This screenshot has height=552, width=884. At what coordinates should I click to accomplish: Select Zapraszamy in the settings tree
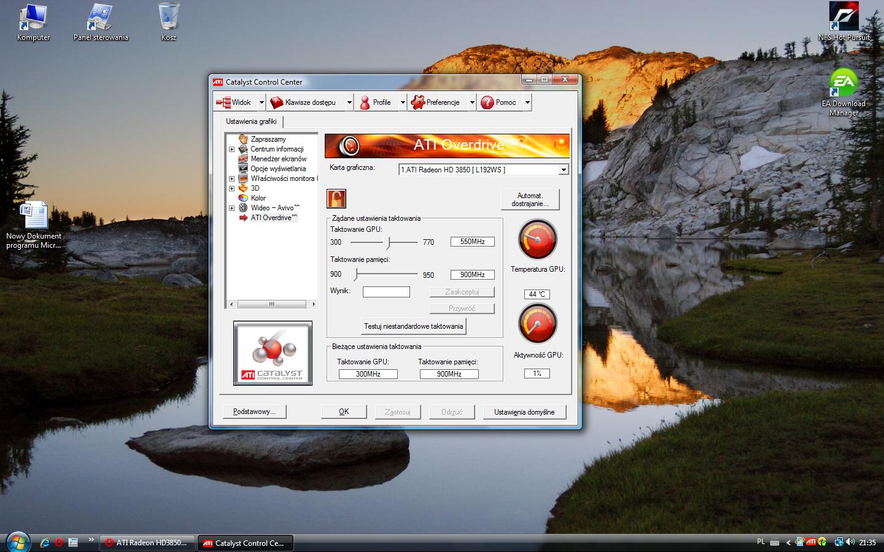point(268,139)
